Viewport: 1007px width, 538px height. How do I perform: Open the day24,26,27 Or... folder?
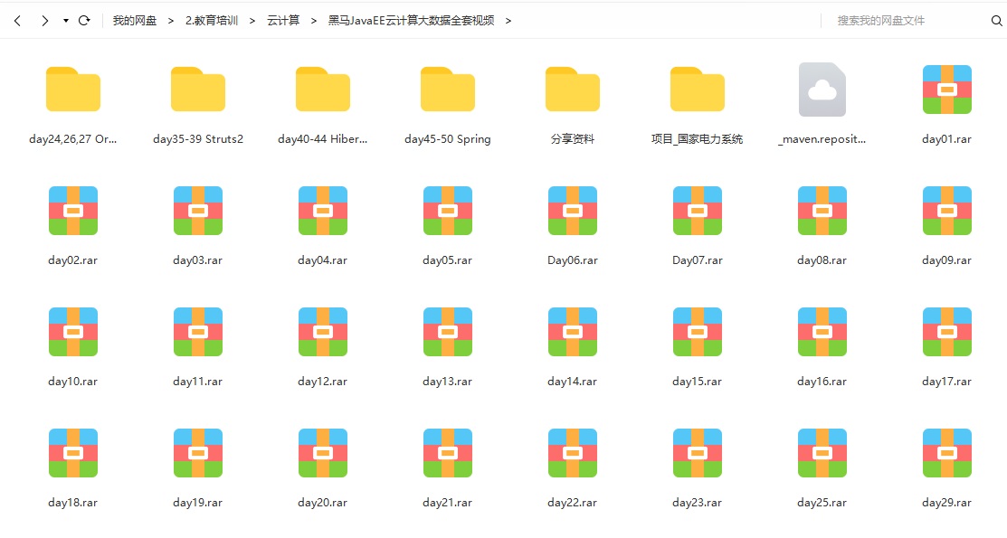(73, 90)
